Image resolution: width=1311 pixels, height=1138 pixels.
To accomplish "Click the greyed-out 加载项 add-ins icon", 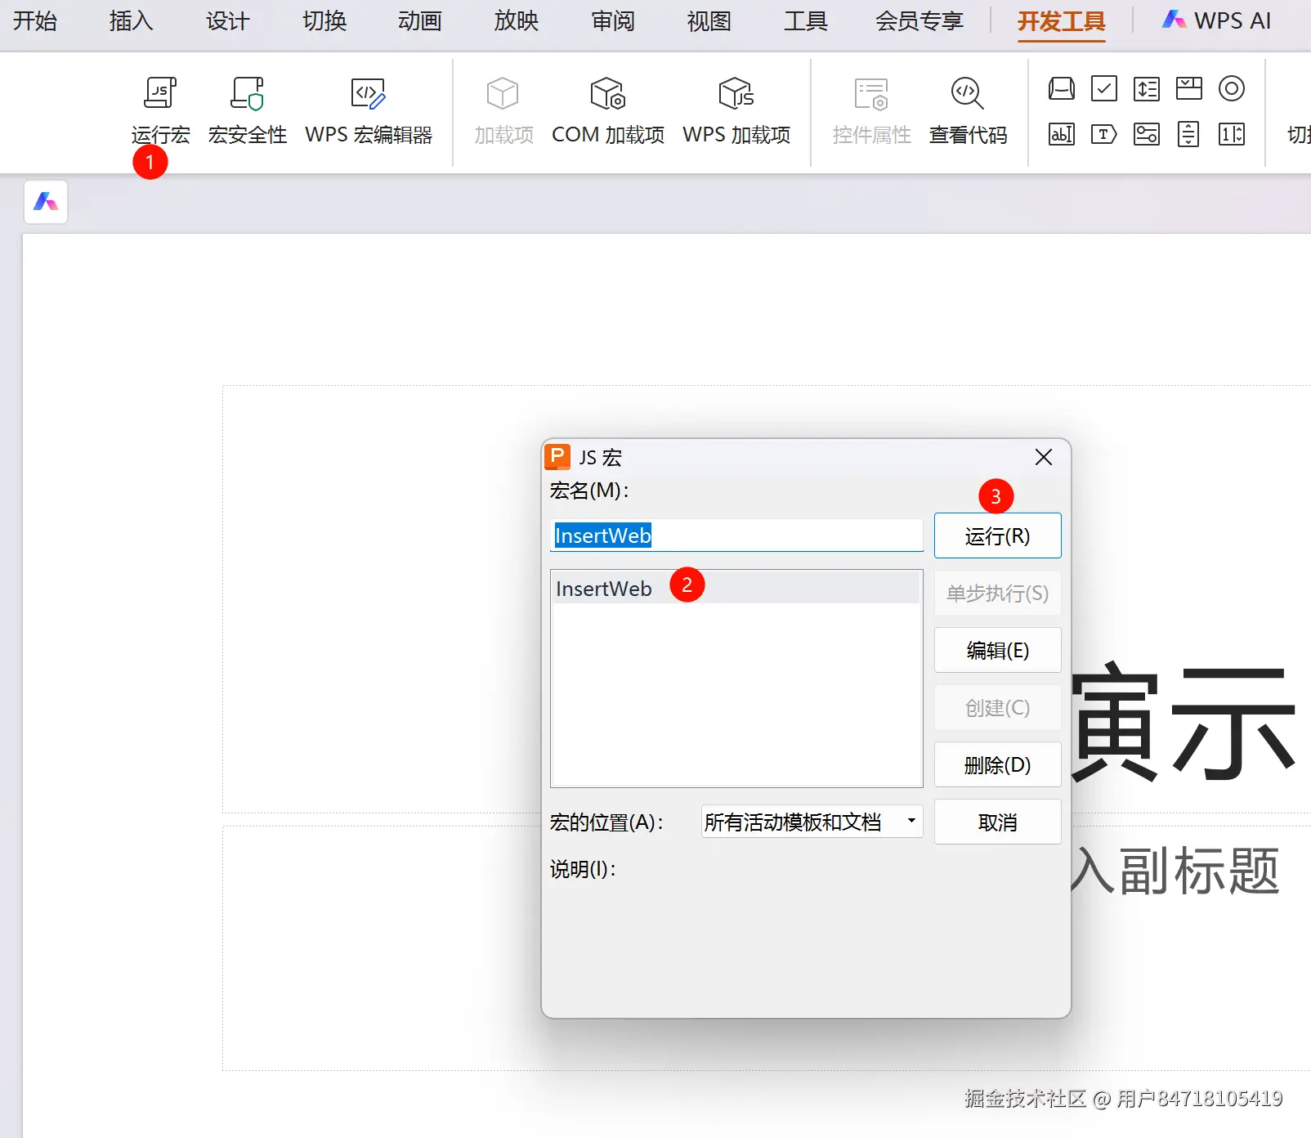I will [x=503, y=93].
